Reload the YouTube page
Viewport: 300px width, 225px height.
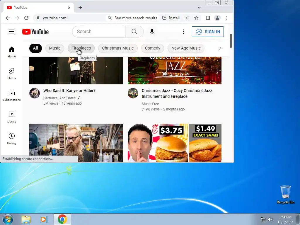(x=26, y=18)
